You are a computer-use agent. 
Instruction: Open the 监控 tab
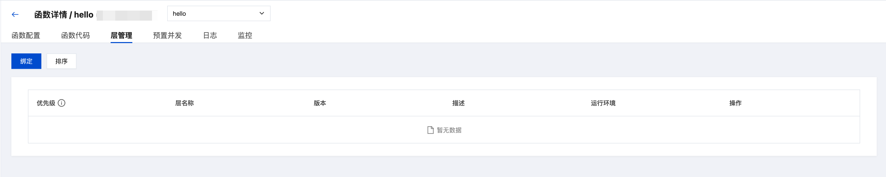[245, 35]
